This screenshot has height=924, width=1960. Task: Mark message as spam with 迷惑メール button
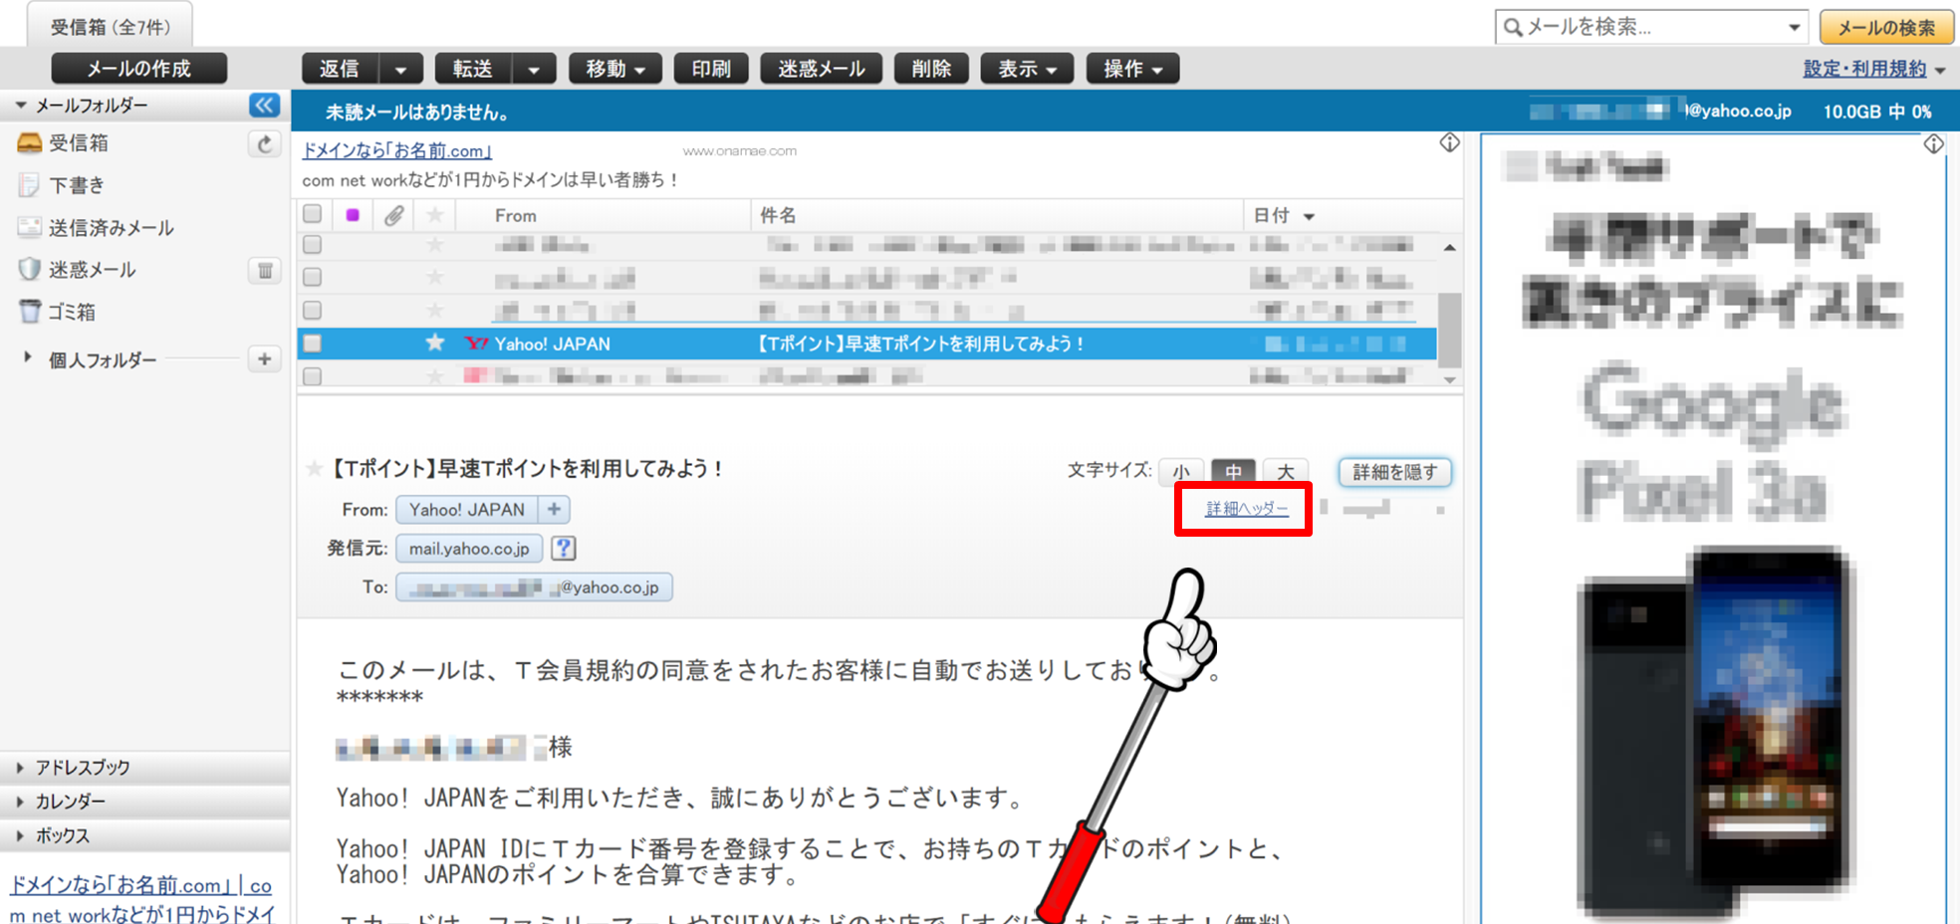click(x=821, y=69)
